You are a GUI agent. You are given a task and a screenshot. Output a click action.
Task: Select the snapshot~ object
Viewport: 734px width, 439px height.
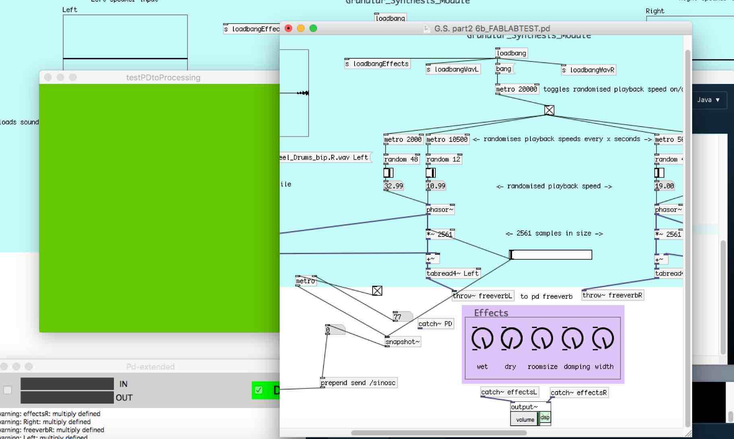click(403, 342)
